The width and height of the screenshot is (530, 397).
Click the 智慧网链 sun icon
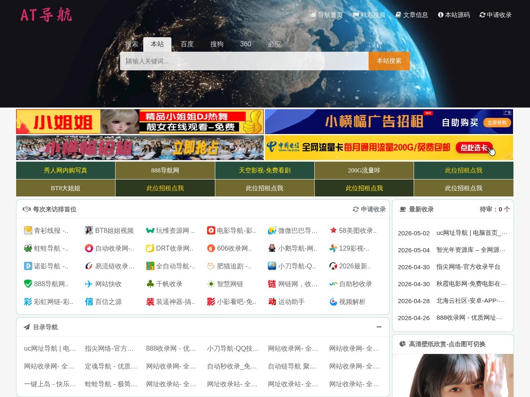pos(211,284)
